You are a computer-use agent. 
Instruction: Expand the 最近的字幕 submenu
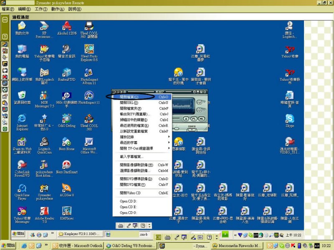coord(142,142)
